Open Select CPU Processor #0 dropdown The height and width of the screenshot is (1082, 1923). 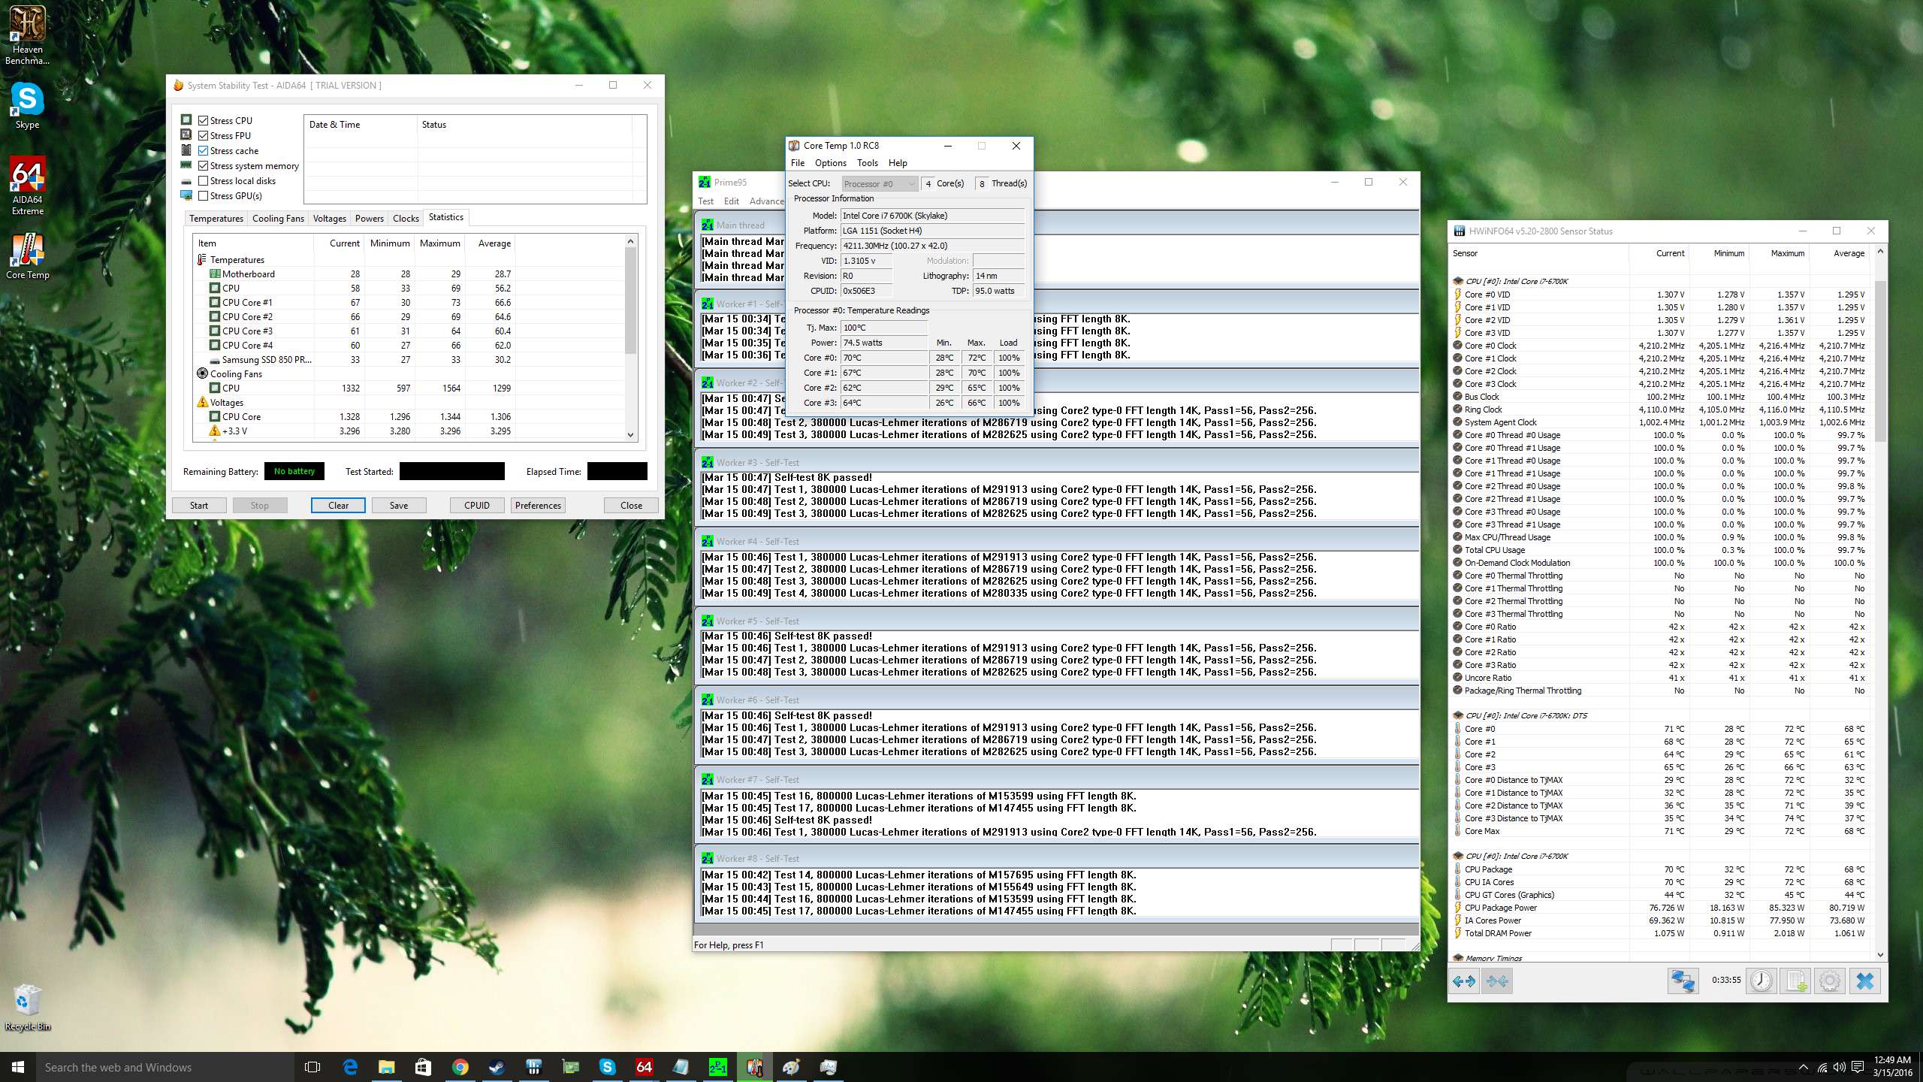(879, 183)
